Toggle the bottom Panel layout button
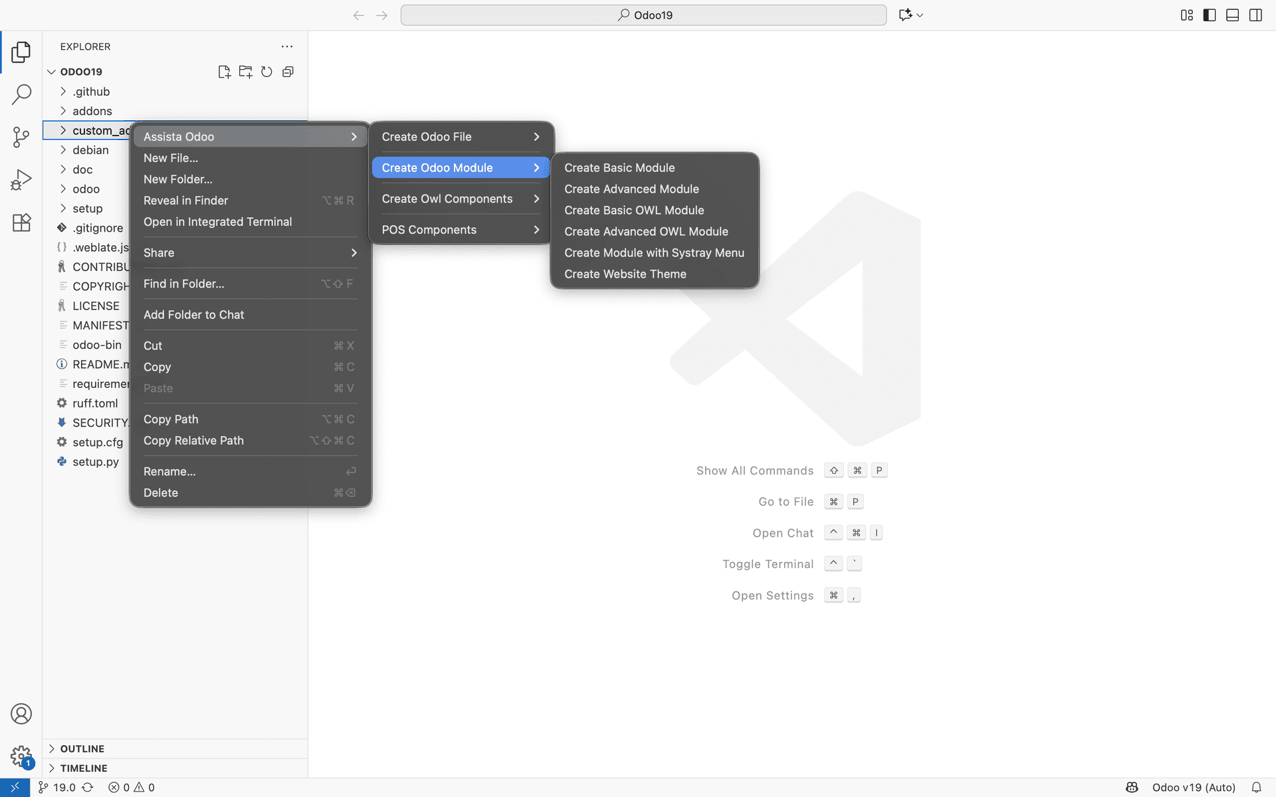This screenshot has width=1276, height=797. pyautogui.click(x=1232, y=15)
